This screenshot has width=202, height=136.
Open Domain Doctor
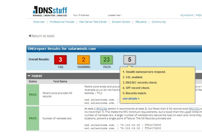121,22
